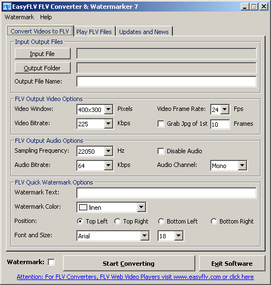Select Bottom Right position radio button
The height and width of the screenshot is (285, 271).
214,221
